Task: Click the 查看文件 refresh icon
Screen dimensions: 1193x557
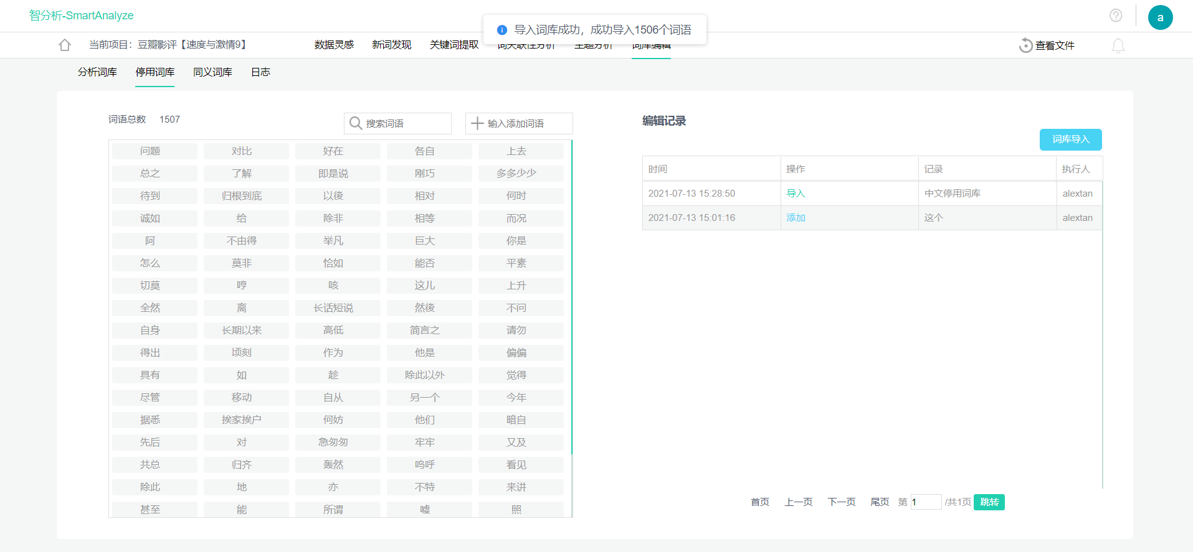Action: [x=1025, y=45]
